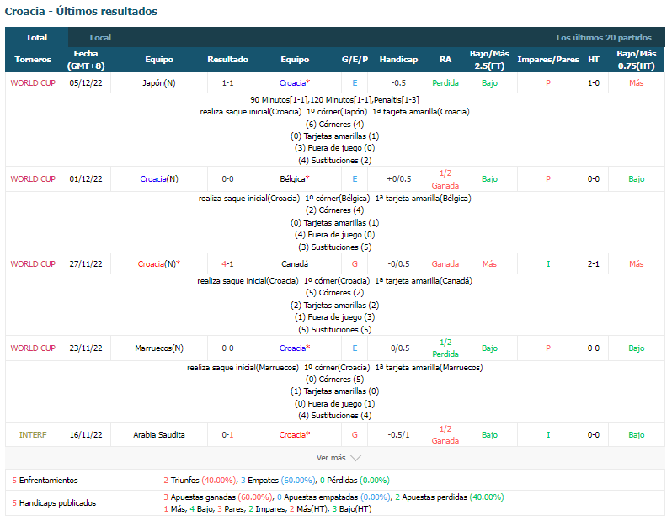Expand results with 'Ver más'
The width and height of the screenshot is (672, 521).
(x=339, y=458)
